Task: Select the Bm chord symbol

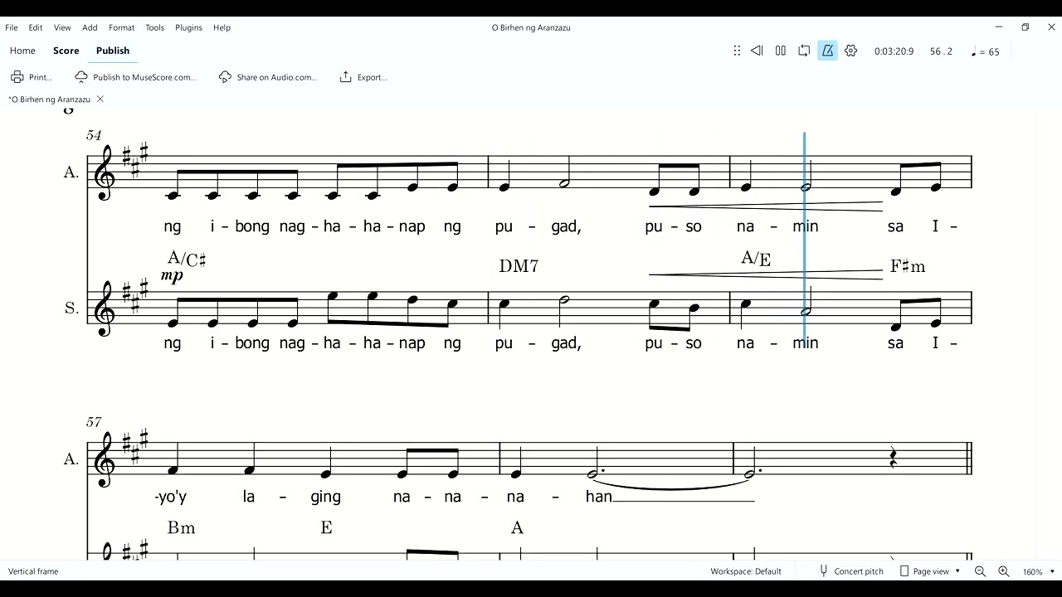Action: coord(181,527)
